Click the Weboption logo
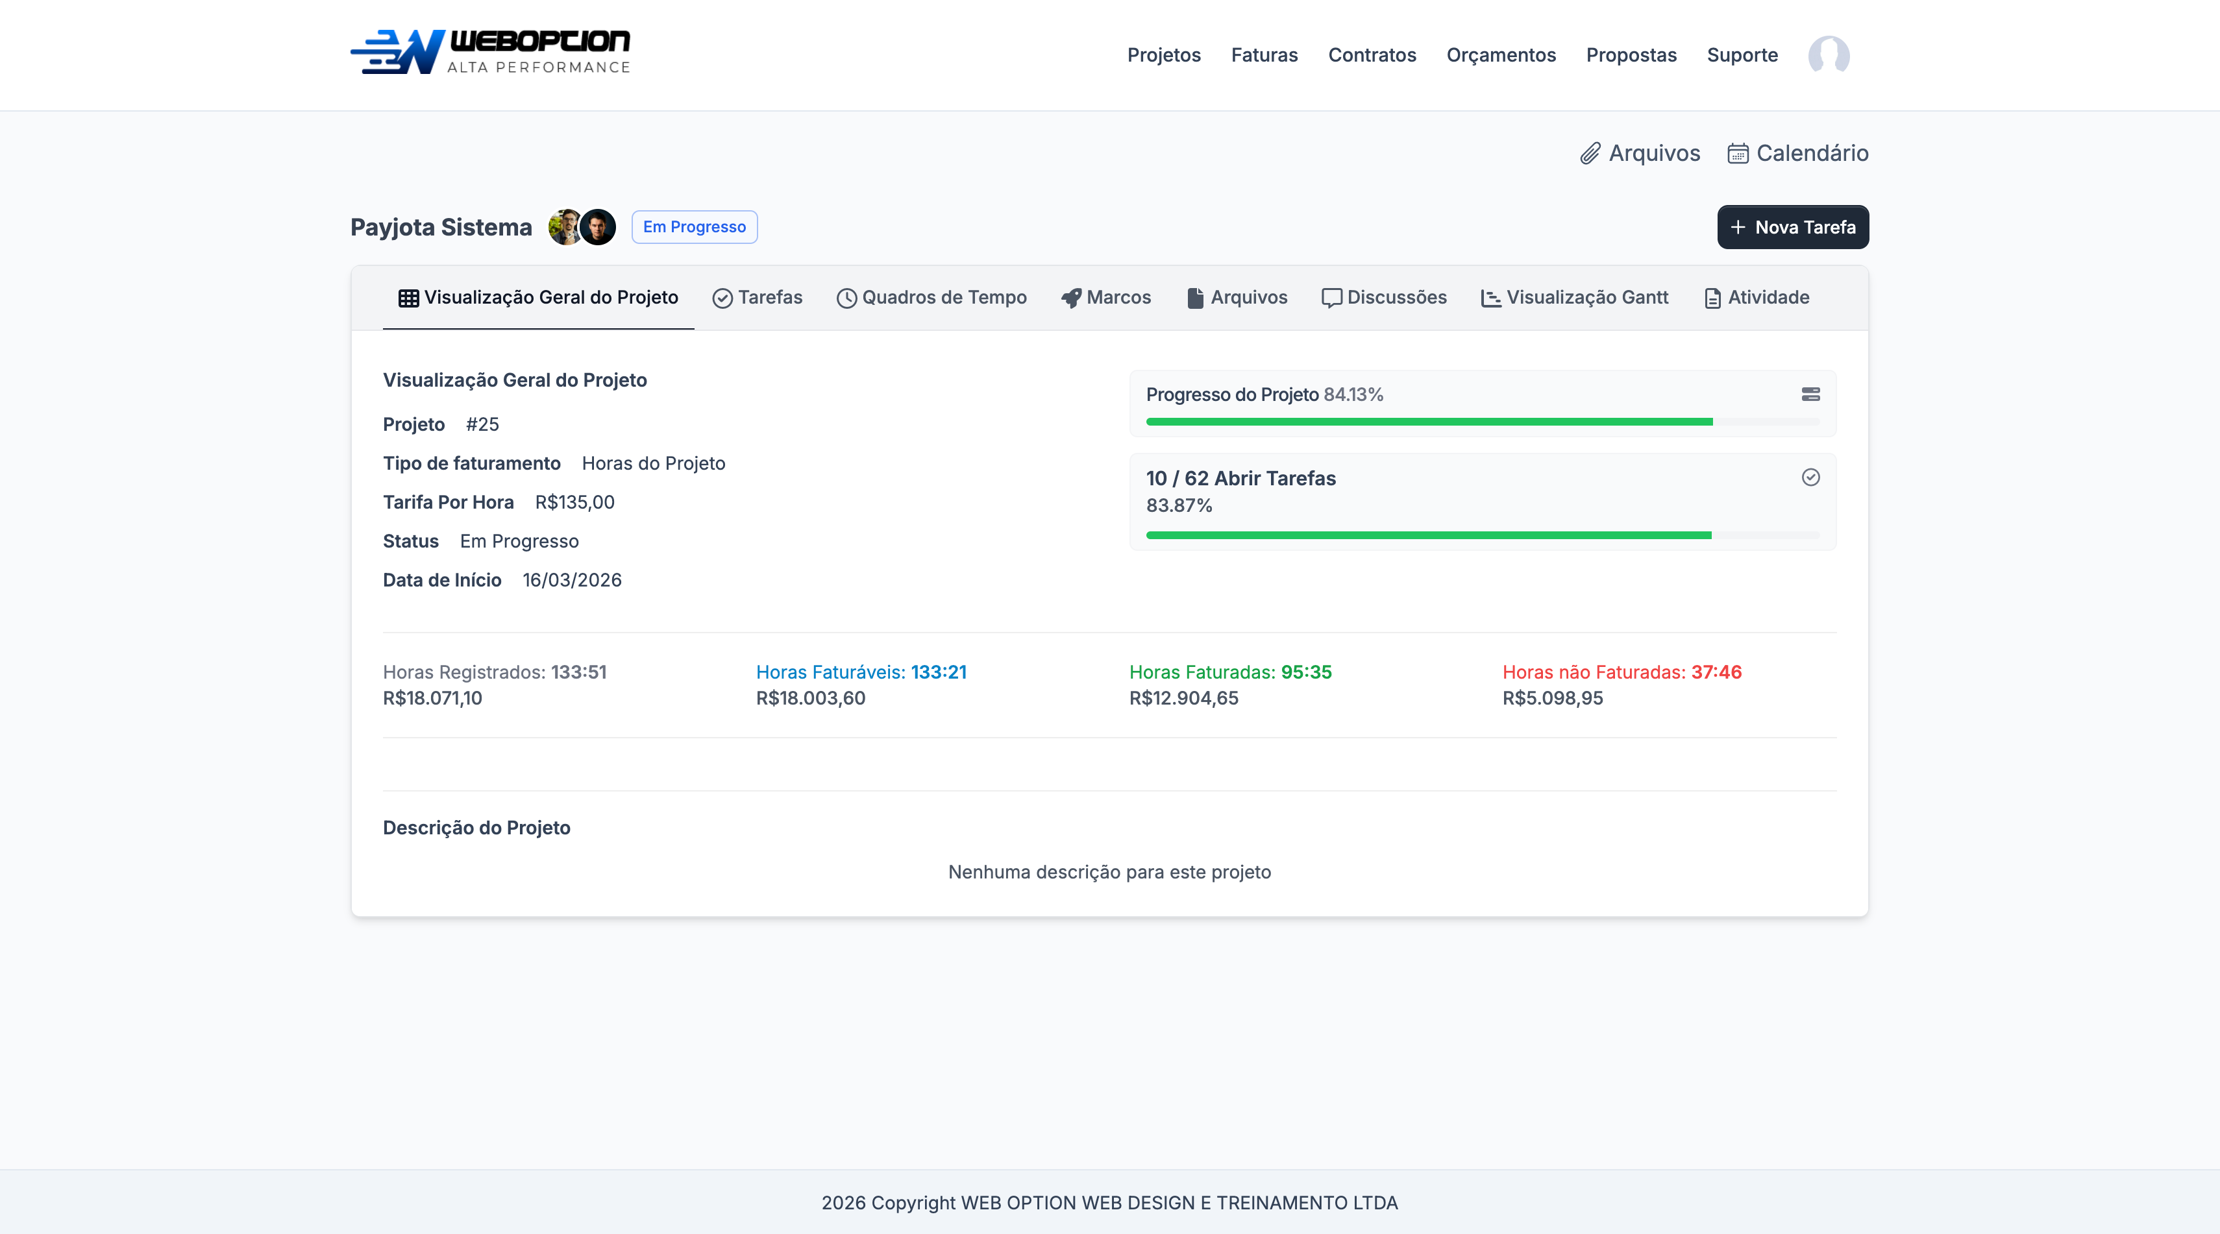 [x=490, y=52]
